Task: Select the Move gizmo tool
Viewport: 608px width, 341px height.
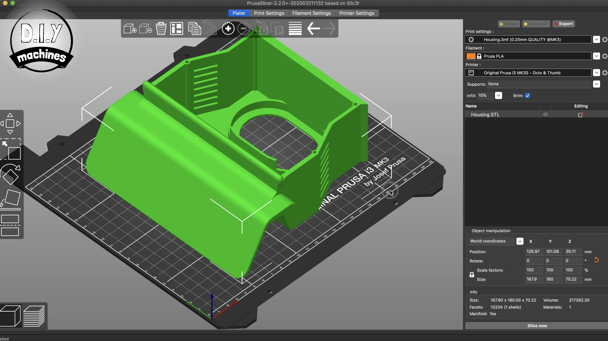Action: point(10,124)
